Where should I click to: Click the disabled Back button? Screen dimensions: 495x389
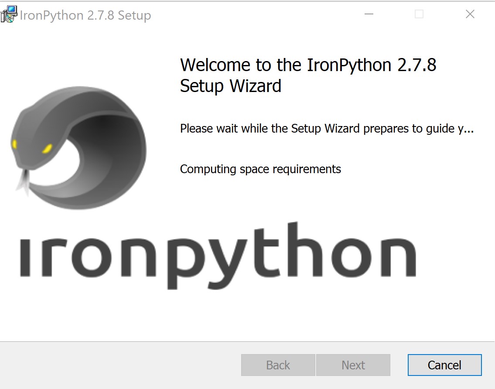[278, 365]
